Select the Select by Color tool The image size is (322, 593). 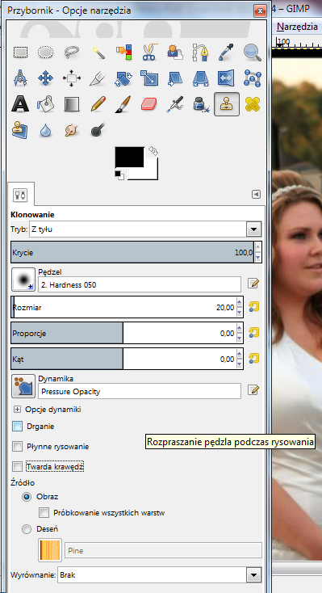(123, 53)
